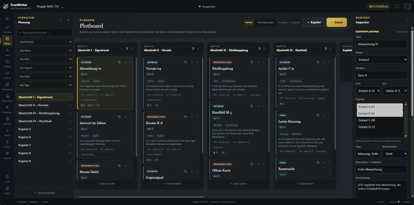Open the Wörterbuch sidebar section
This screenshot has height=205, width=414.
coord(7,86)
